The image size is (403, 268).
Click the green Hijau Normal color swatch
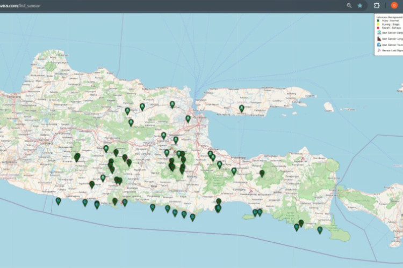click(x=379, y=19)
